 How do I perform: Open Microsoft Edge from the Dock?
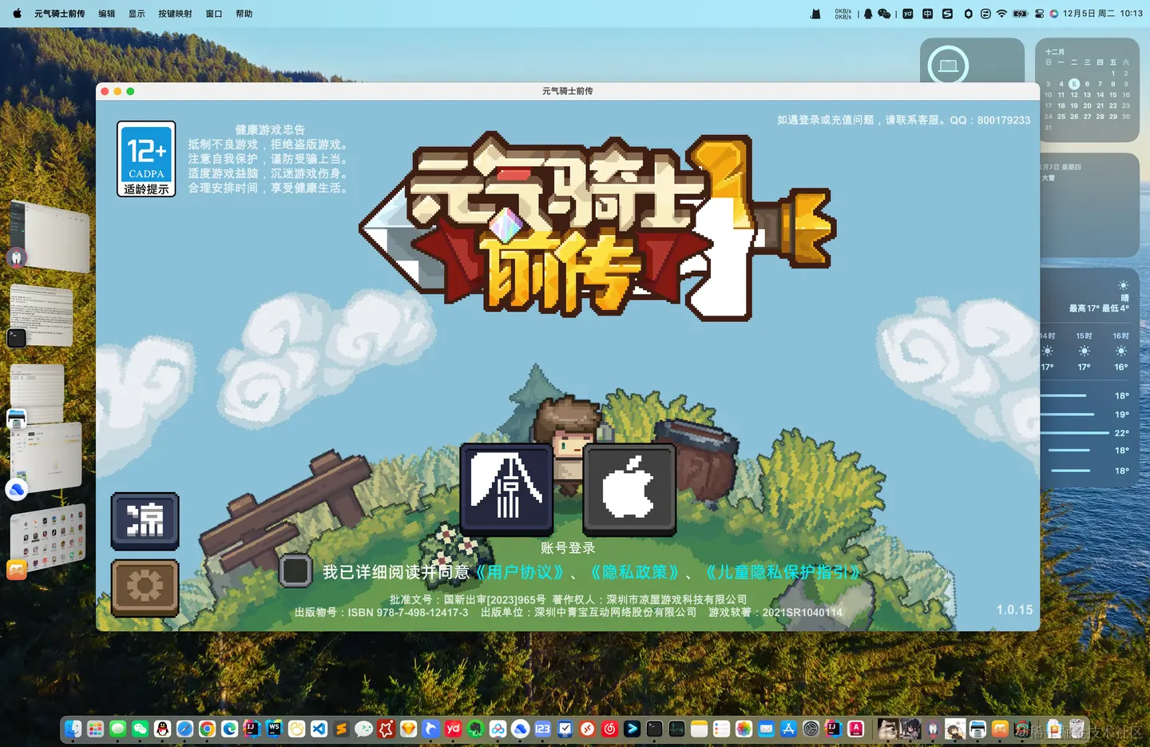[x=229, y=729]
